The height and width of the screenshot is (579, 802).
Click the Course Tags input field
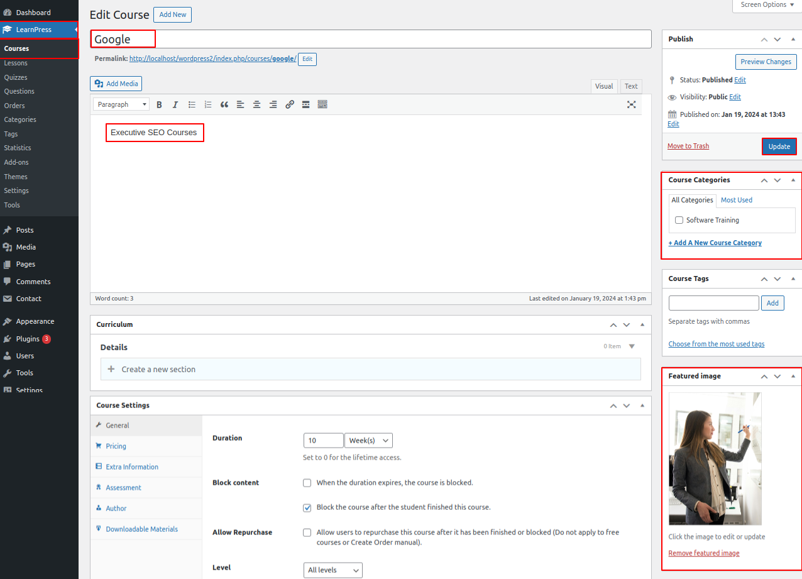(713, 303)
